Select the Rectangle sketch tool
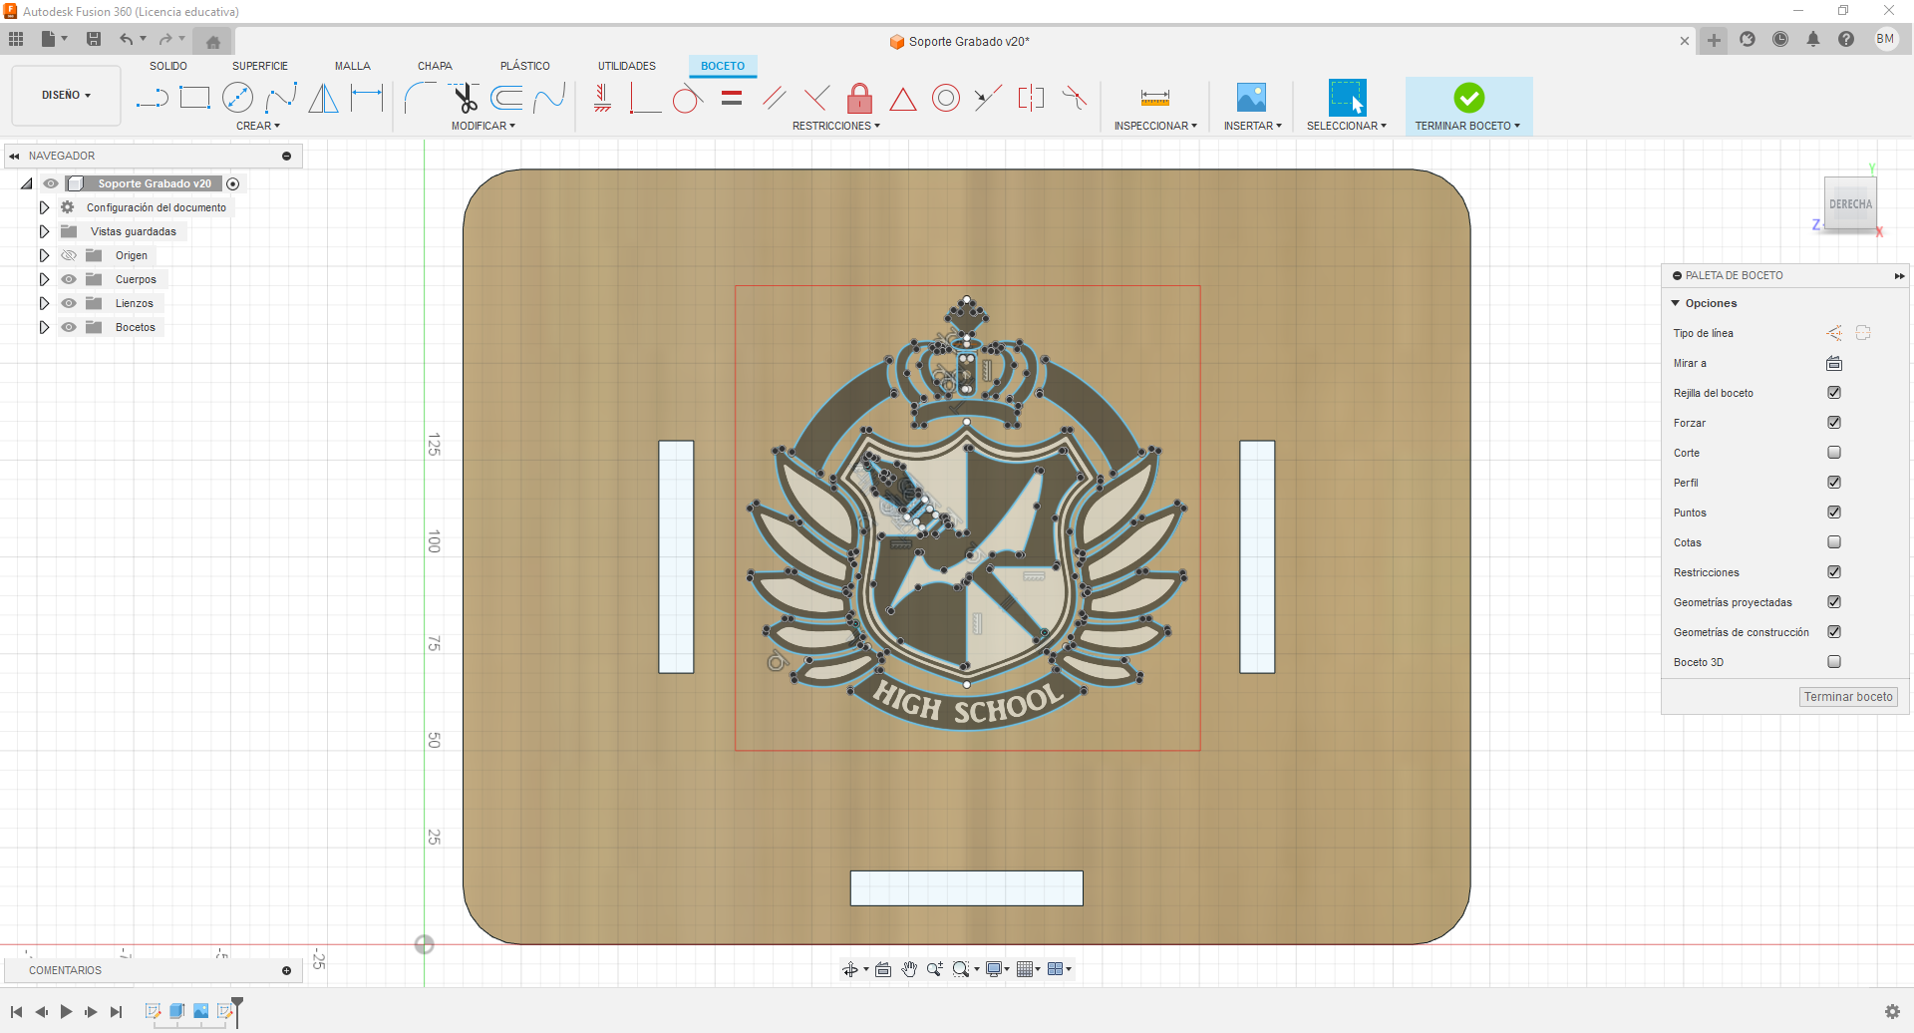1914x1033 pixels. tap(194, 98)
